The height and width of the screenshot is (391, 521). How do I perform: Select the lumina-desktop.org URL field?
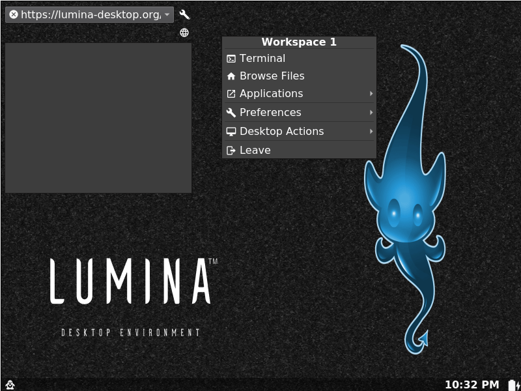[89, 14]
